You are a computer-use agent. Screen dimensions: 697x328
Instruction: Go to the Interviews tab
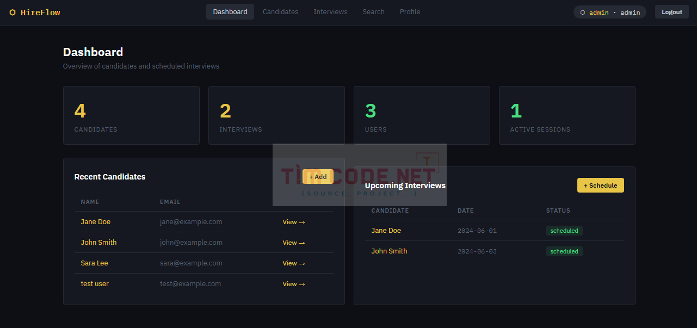pos(330,12)
